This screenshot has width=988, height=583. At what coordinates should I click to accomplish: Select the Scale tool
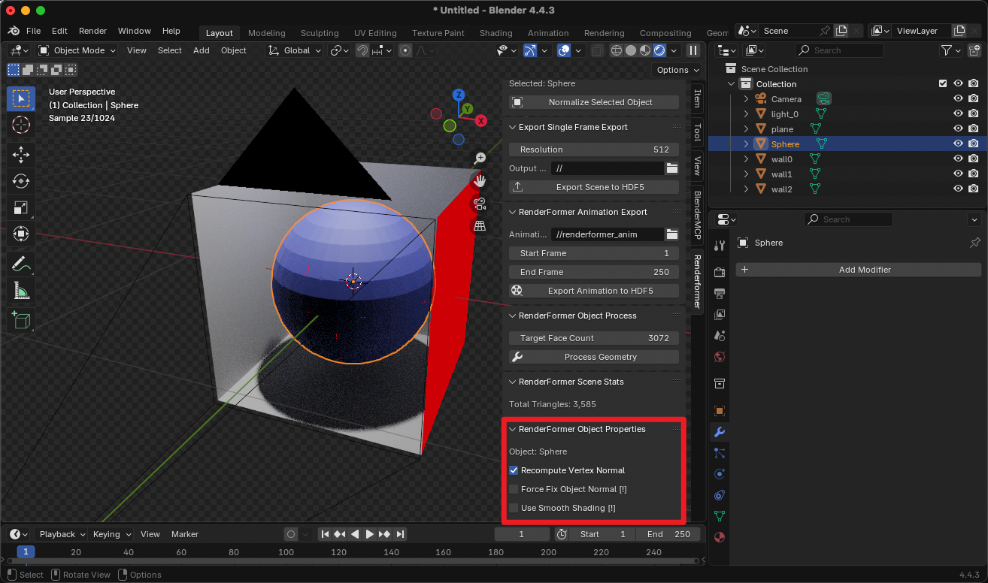[x=21, y=208]
